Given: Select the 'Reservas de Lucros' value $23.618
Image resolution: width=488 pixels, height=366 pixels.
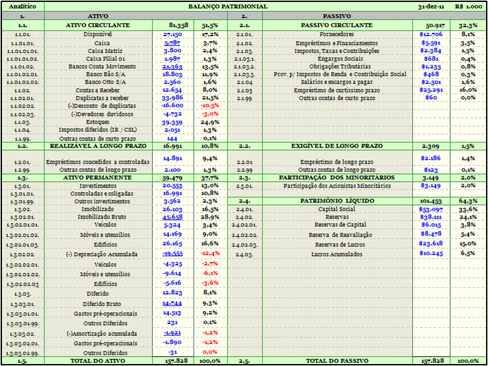Looking at the screenshot, I should click(x=431, y=244).
